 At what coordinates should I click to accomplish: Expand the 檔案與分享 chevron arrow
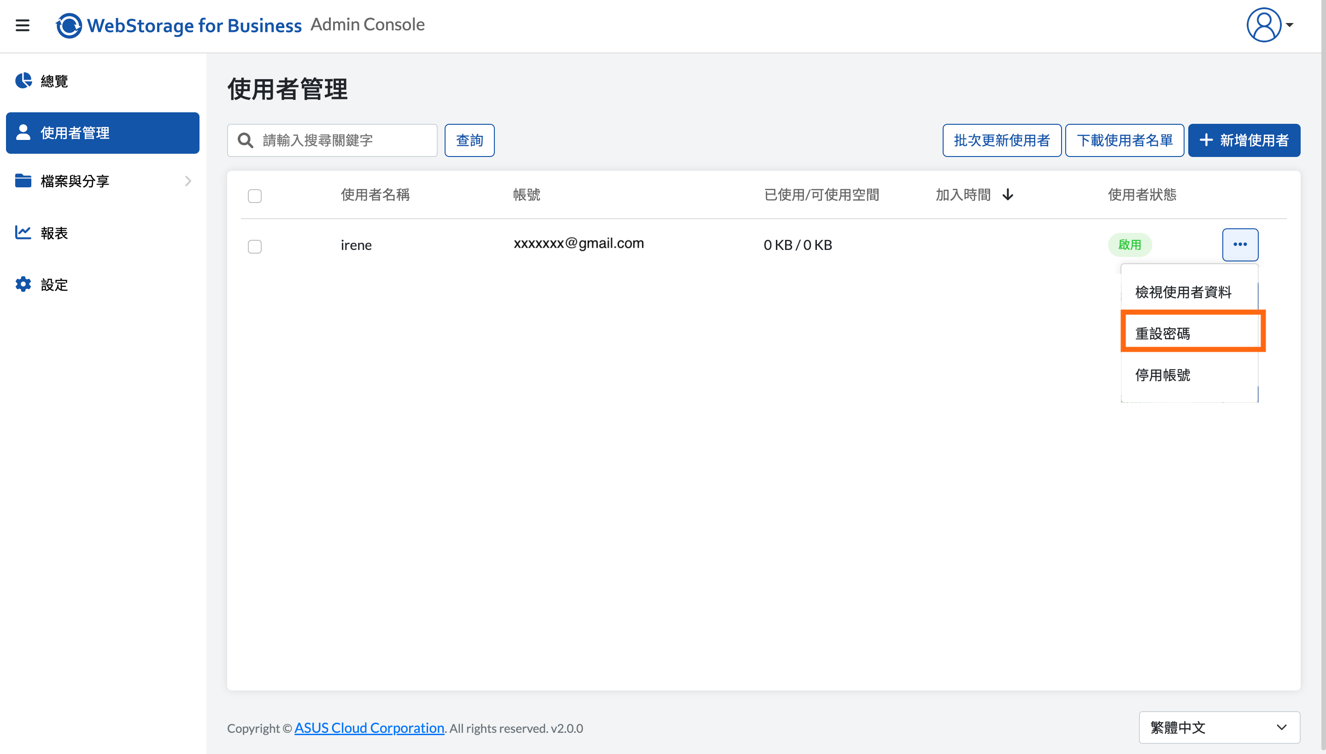(188, 181)
